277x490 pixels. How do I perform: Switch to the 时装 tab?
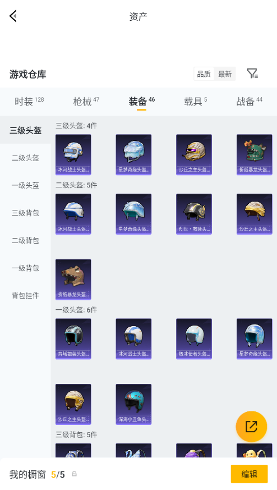29,101
